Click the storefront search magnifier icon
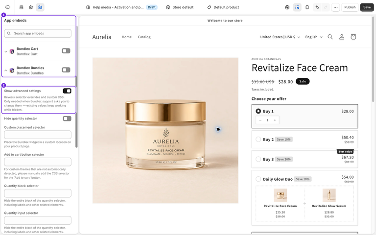Viewport: 376px width, 235px height. click(330, 37)
